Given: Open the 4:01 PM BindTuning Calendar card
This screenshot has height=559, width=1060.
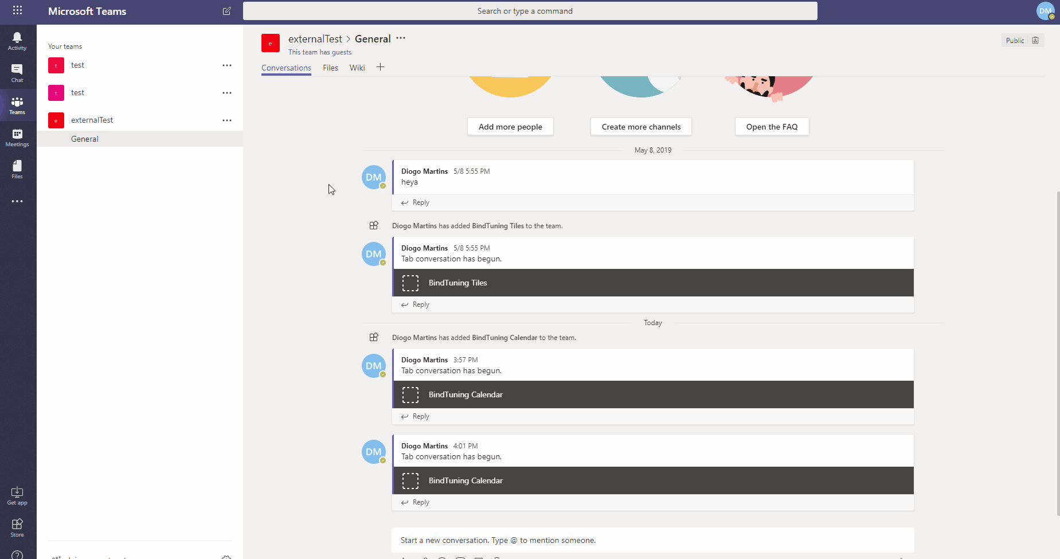Looking at the screenshot, I should click(x=654, y=480).
